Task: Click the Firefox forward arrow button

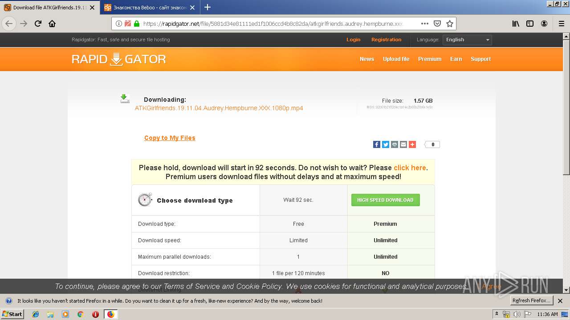Action: pos(24,24)
